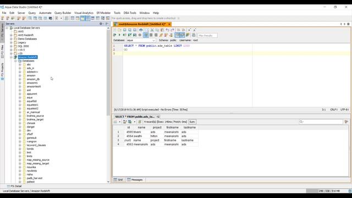The width and height of the screenshot is (352, 198).
Task: Click the Save script icon
Action: click(125, 30)
